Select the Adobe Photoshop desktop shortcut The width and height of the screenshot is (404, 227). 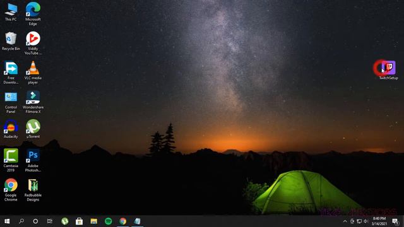pyautogui.click(x=33, y=160)
